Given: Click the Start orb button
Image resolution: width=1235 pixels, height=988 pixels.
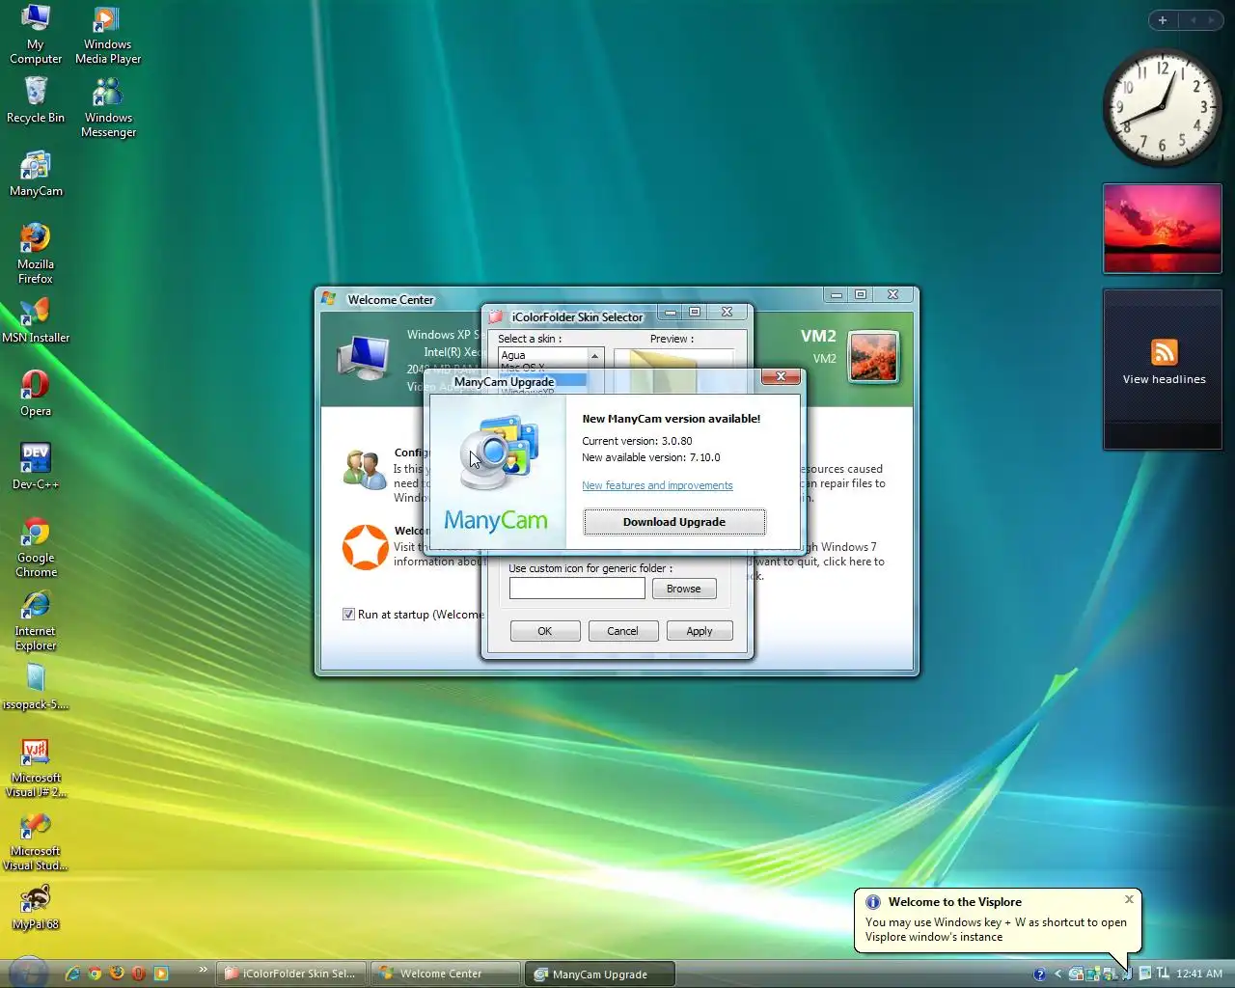Looking at the screenshot, I should pos(29,973).
